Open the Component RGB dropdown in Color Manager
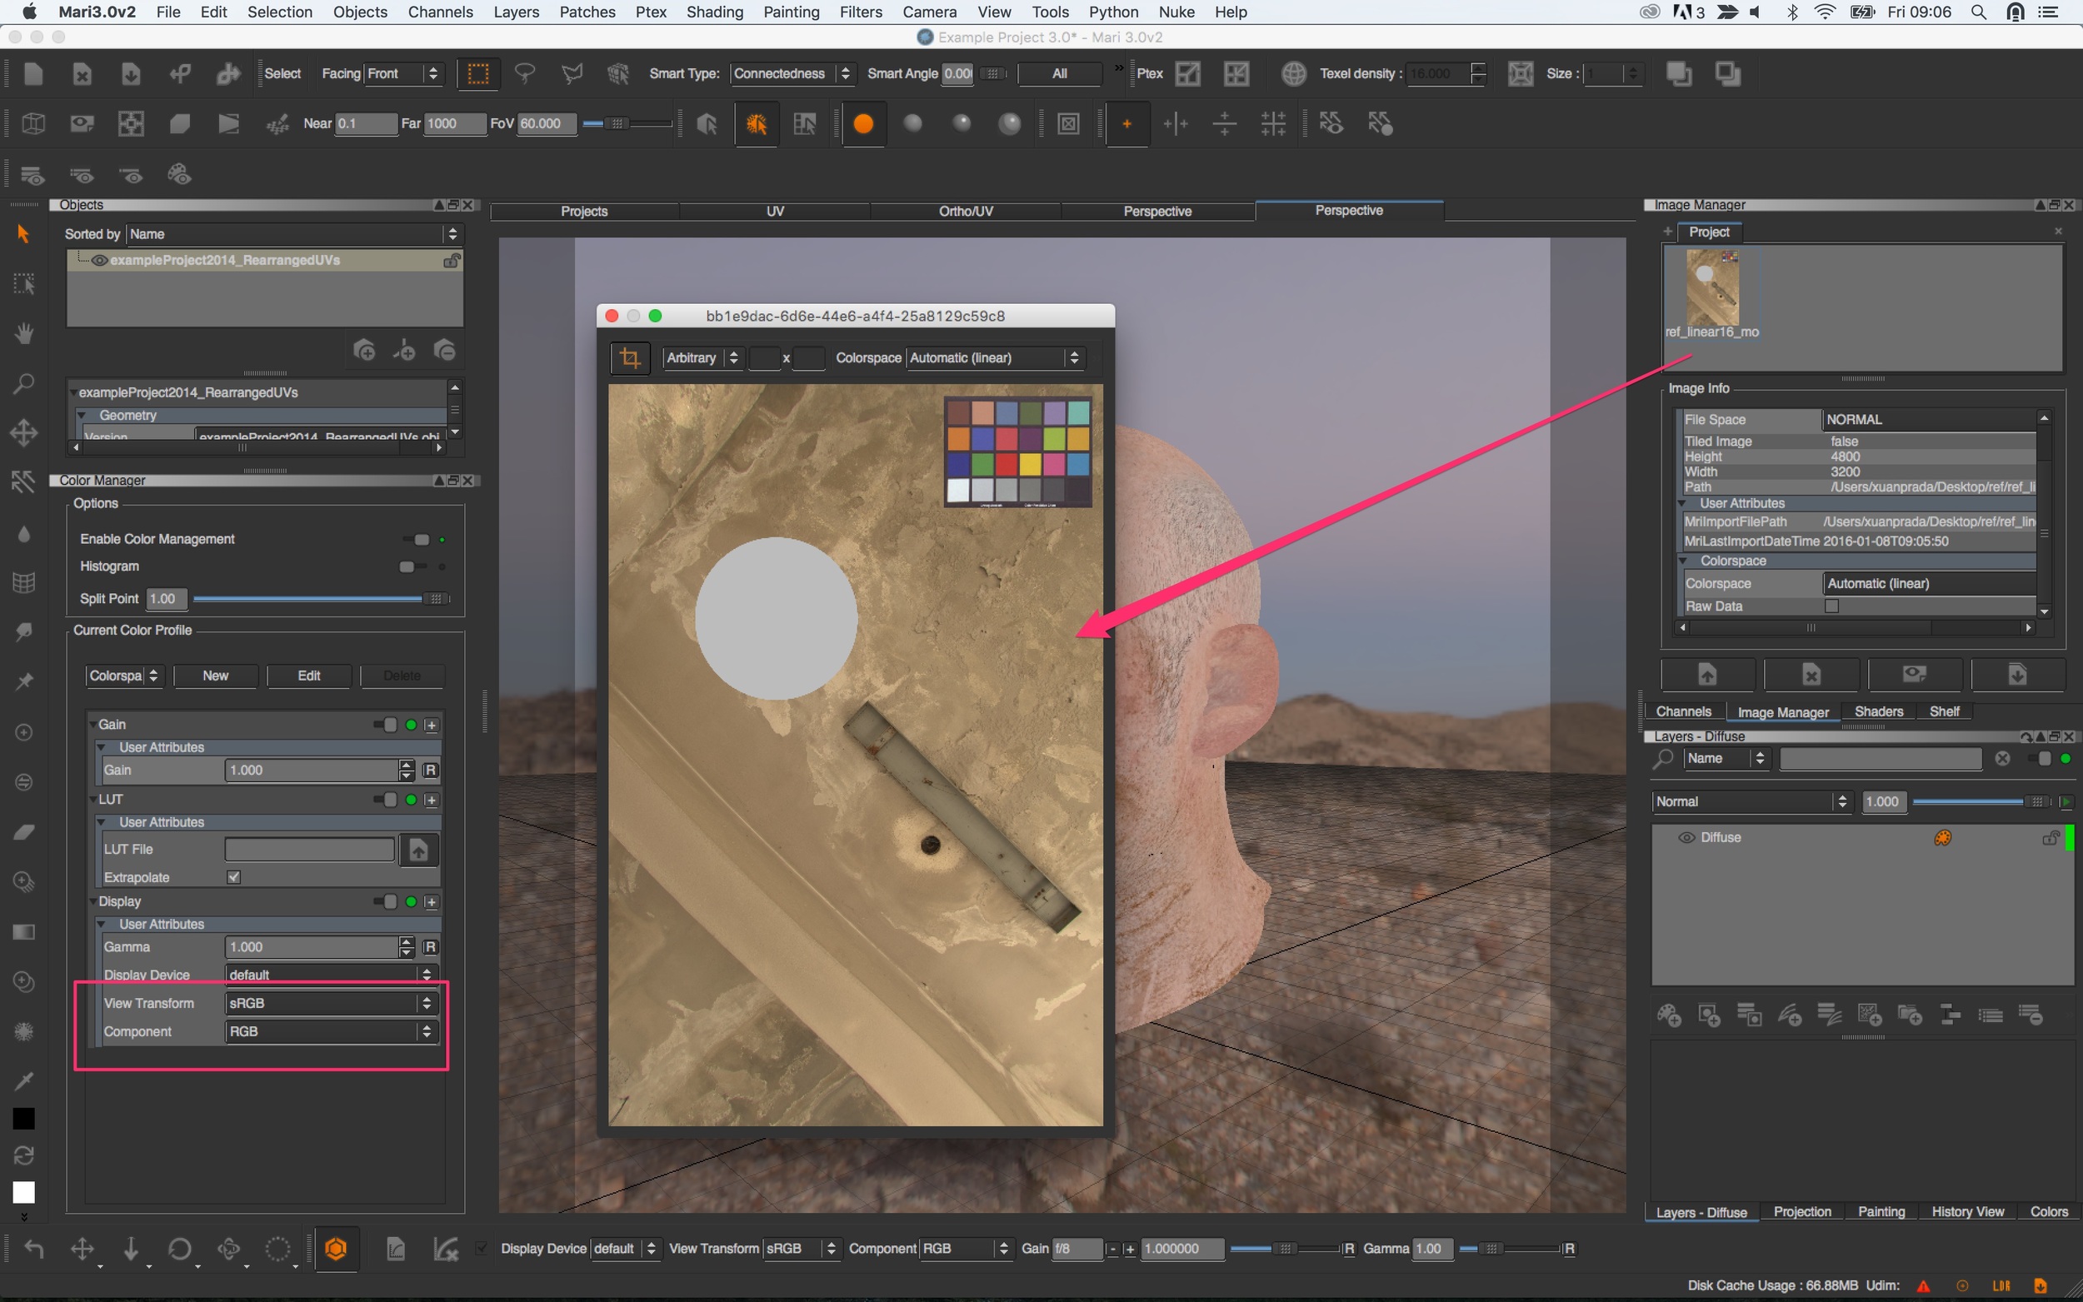Screen dimensions: 2083x1302 (x=332, y=1031)
